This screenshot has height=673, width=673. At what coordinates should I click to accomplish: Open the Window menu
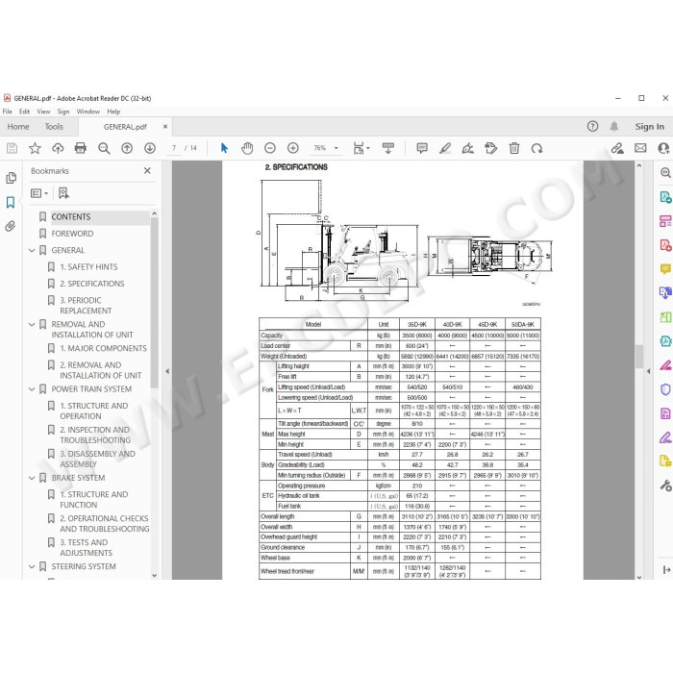point(88,112)
